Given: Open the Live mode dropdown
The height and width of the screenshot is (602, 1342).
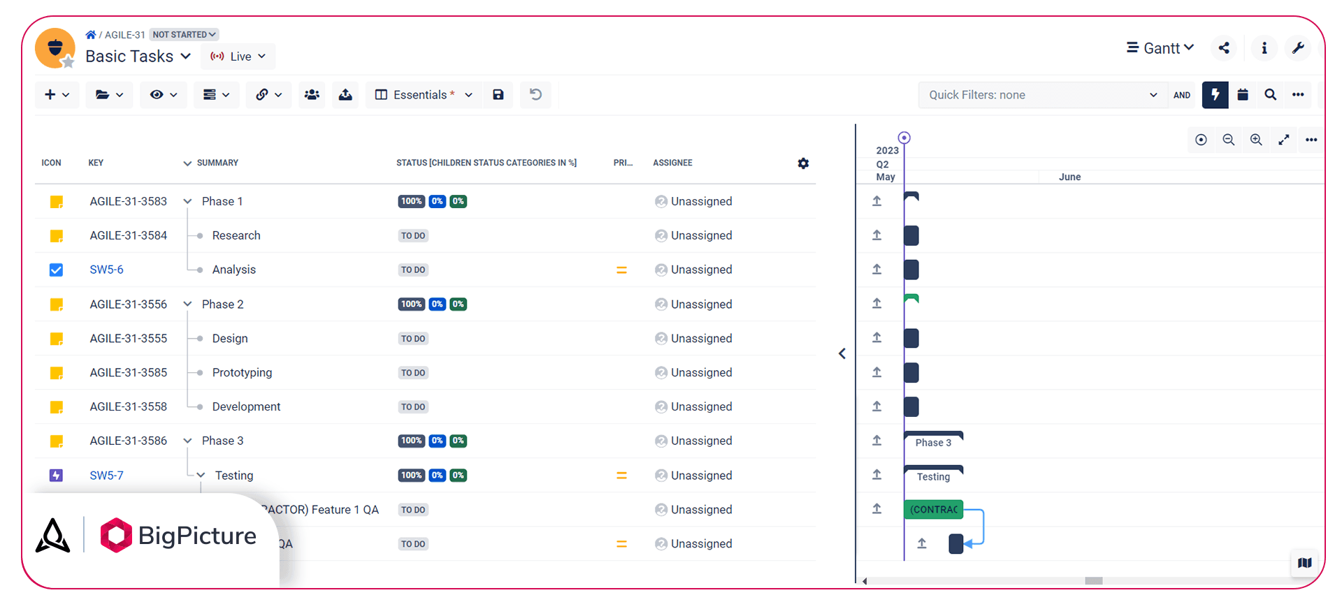Looking at the screenshot, I should click(x=238, y=57).
